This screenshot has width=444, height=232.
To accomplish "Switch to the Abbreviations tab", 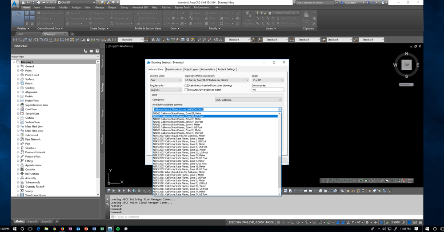I will (x=208, y=69).
